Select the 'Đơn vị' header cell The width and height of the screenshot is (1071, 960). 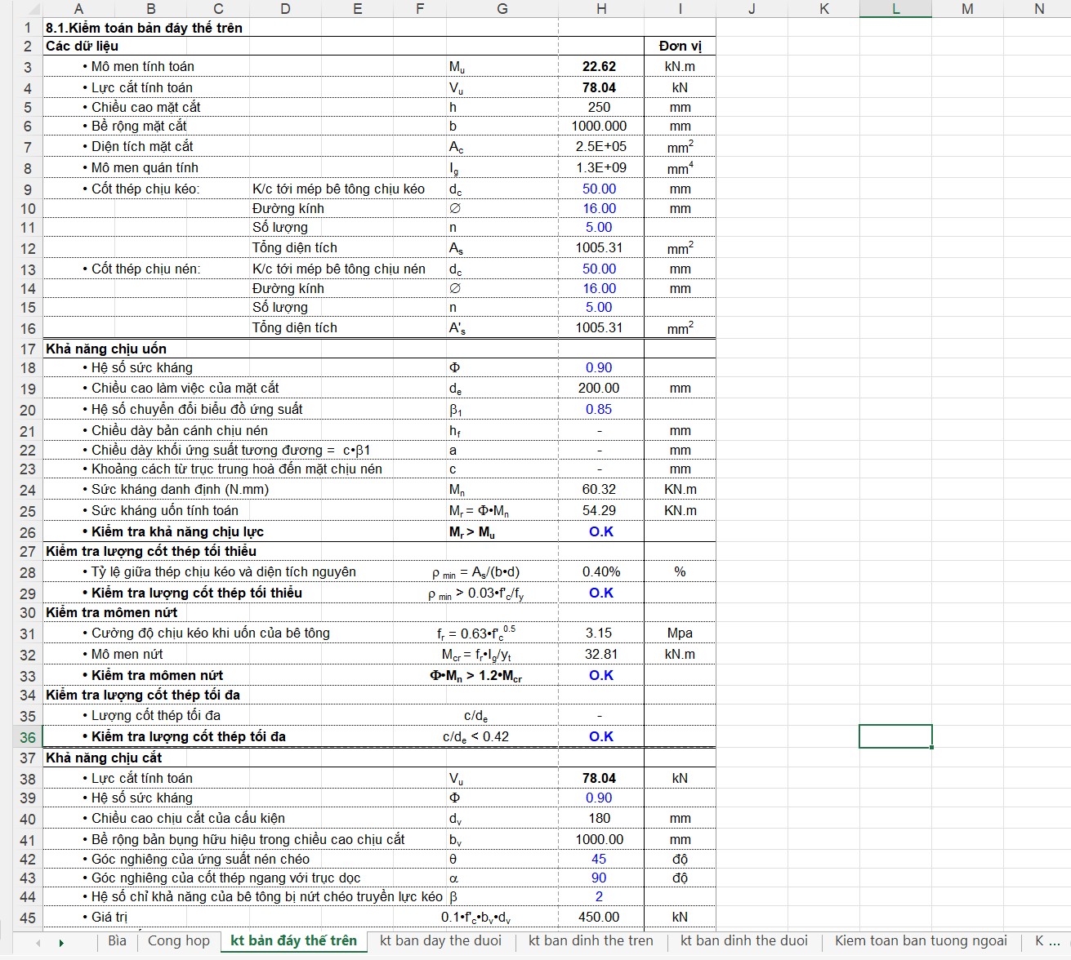pos(680,46)
